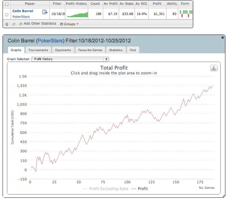The image size is (226, 199).
Task: Switch to the Graphs tab
Action: (16, 50)
